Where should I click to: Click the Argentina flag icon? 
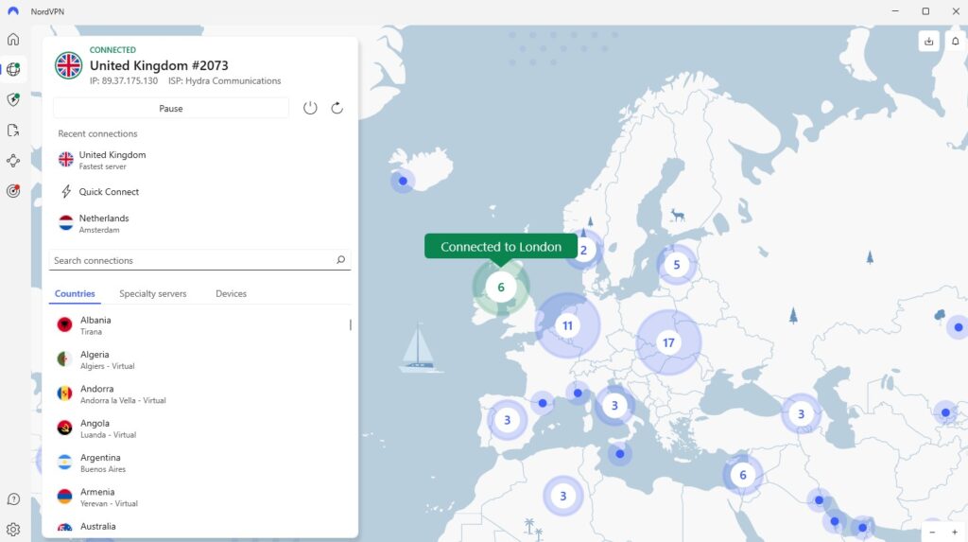(64, 463)
